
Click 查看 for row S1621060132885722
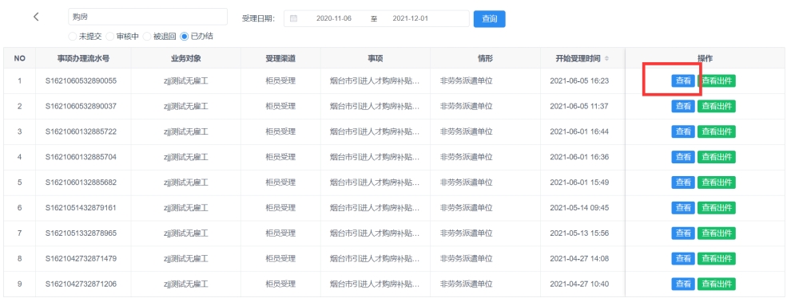click(683, 131)
